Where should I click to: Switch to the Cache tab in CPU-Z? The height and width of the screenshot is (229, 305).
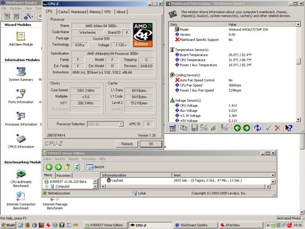pyautogui.click(x=63, y=12)
